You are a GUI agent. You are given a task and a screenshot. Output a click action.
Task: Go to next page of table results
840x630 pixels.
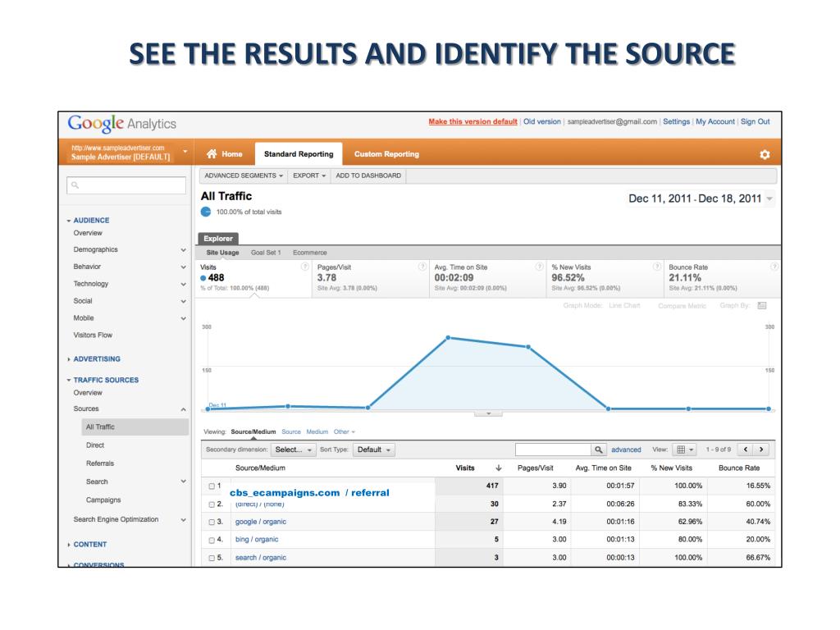pyautogui.click(x=761, y=450)
